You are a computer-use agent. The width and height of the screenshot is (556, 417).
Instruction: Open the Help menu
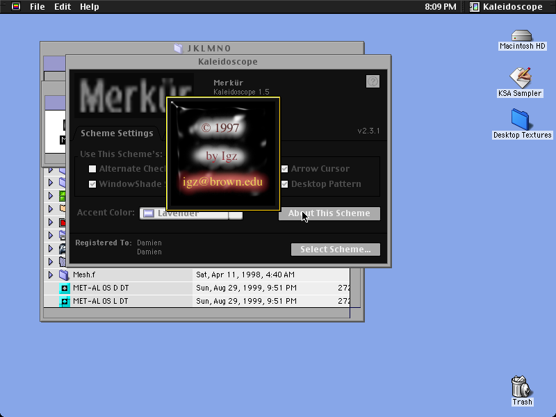(90, 7)
